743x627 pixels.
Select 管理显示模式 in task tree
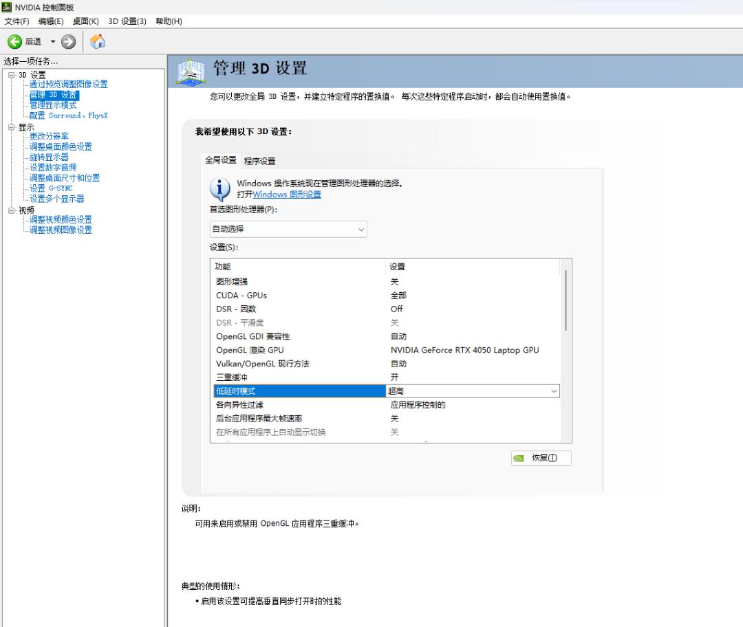coord(53,105)
